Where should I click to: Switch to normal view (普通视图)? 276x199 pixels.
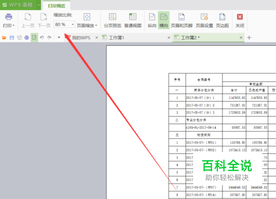click(x=132, y=20)
